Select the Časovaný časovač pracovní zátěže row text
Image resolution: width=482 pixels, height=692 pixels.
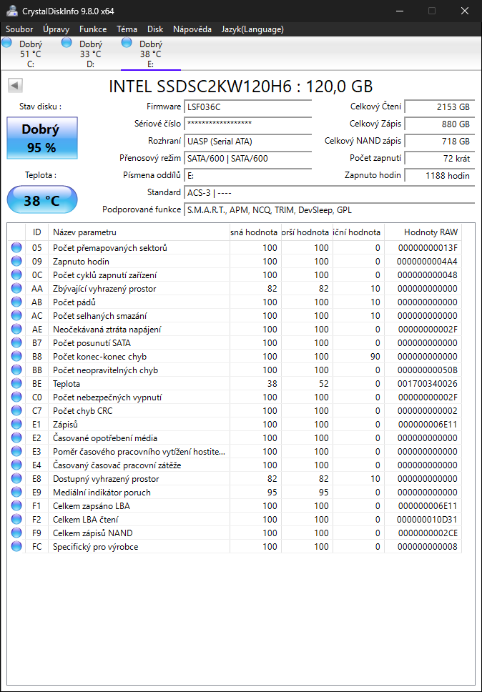[117, 465]
